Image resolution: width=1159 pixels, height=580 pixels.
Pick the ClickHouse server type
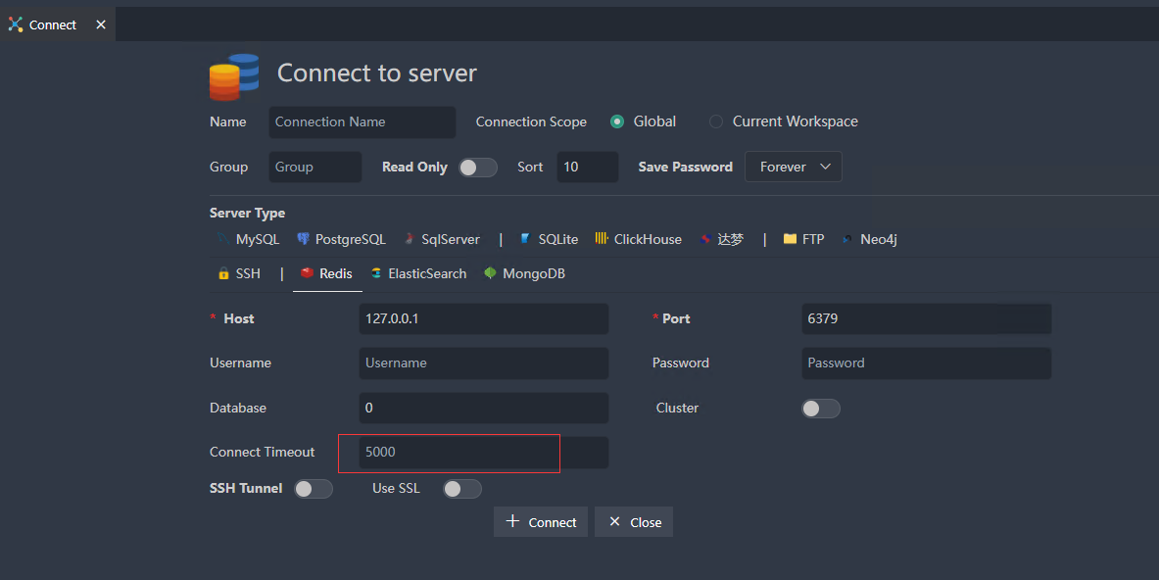(638, 238)
